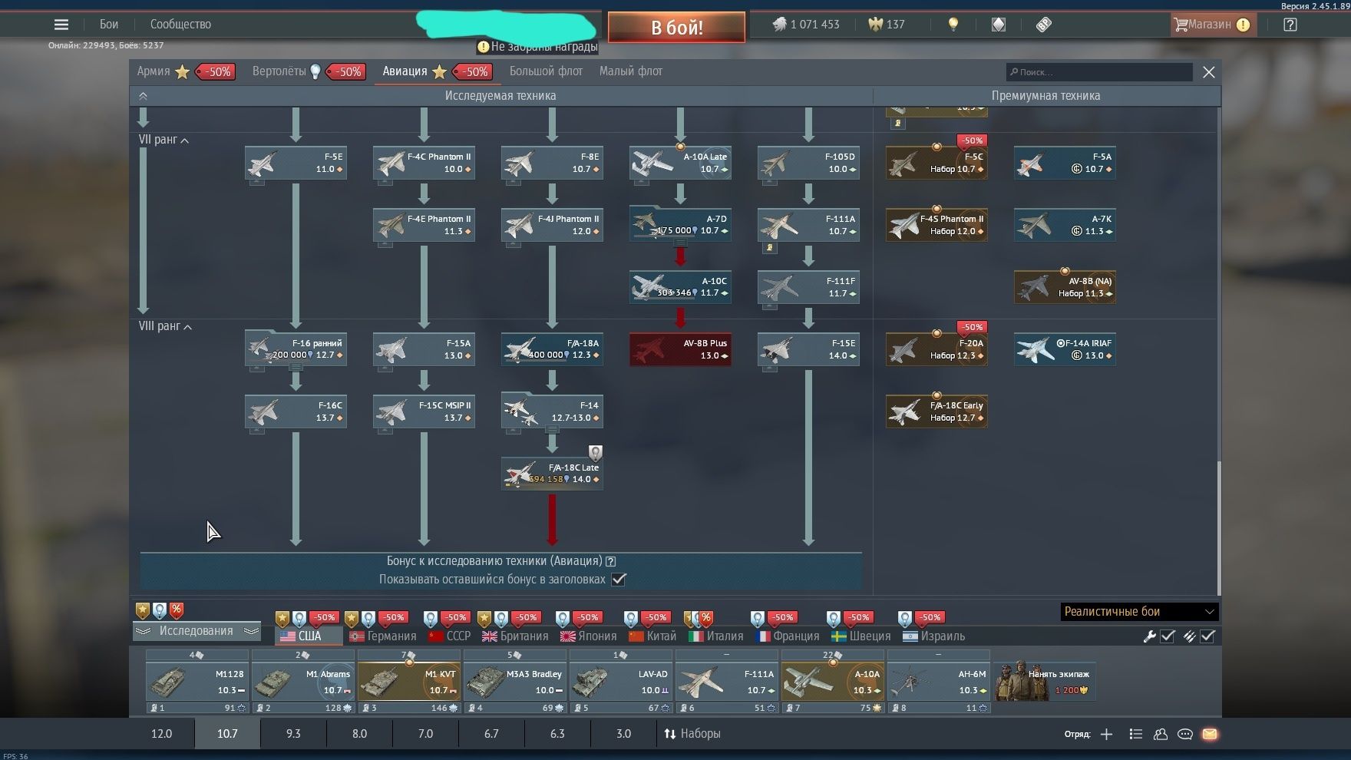
Task: Click the yellow warning icon on Магазин
Action: (x=1244, y=25)
